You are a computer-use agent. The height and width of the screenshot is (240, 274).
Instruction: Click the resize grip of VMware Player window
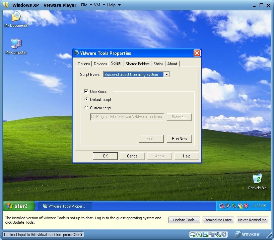(x=269, y=235)
